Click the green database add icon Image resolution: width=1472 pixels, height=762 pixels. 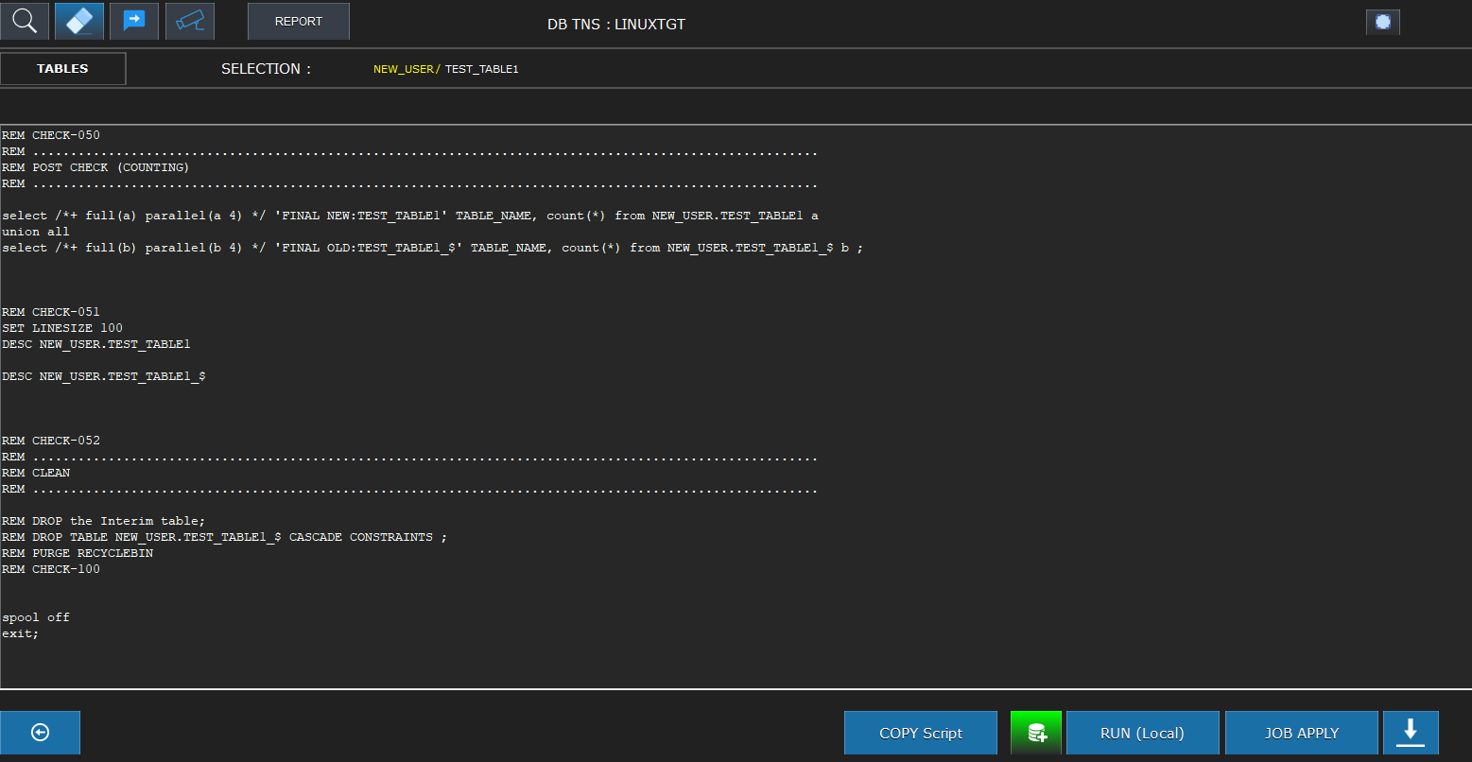coord(1036,733)
